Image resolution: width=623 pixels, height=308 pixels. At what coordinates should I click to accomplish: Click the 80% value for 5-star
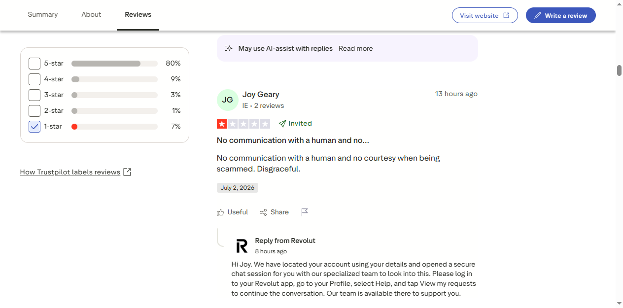pyautogui.click(x=173, y=64)
